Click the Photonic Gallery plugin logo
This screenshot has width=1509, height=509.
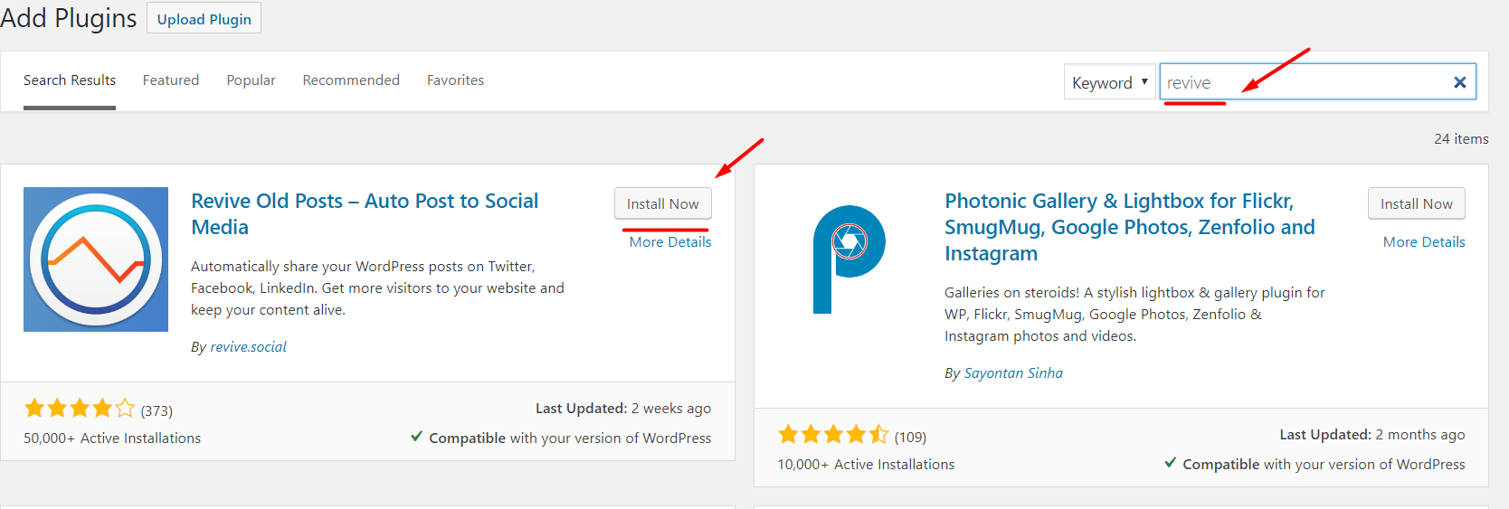(849, 259)
